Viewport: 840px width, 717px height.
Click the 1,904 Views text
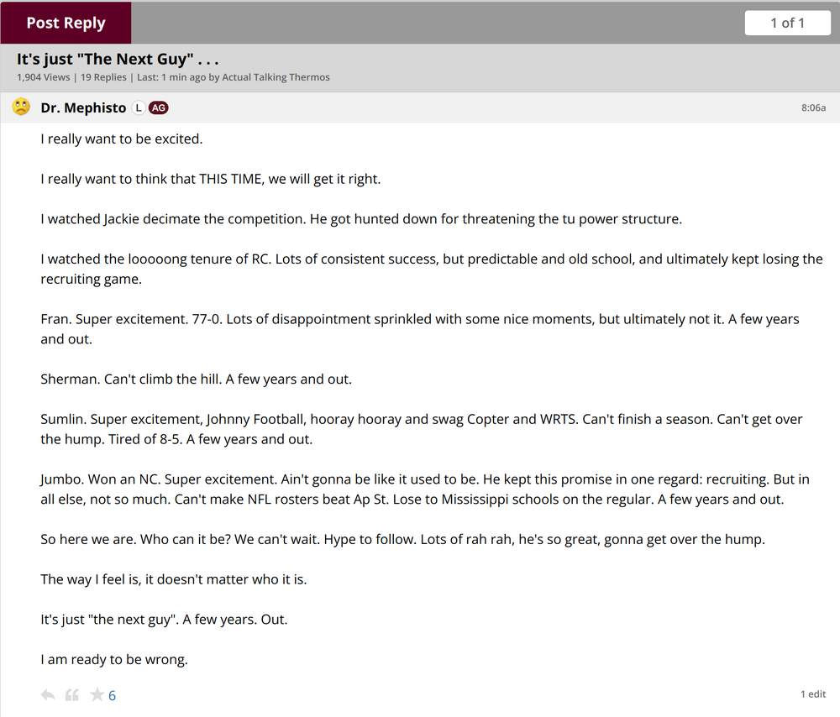tap(43, 77)
